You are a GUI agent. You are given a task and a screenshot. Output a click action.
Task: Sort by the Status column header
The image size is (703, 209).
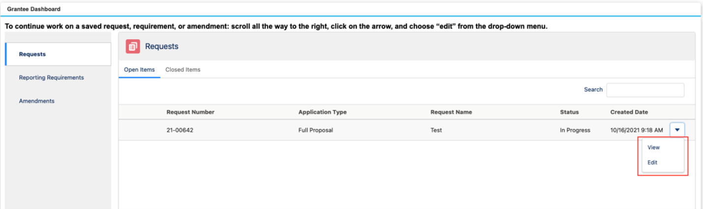click(569, 112)
